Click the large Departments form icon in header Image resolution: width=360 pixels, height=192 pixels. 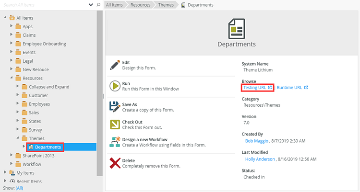click(237, 29)
